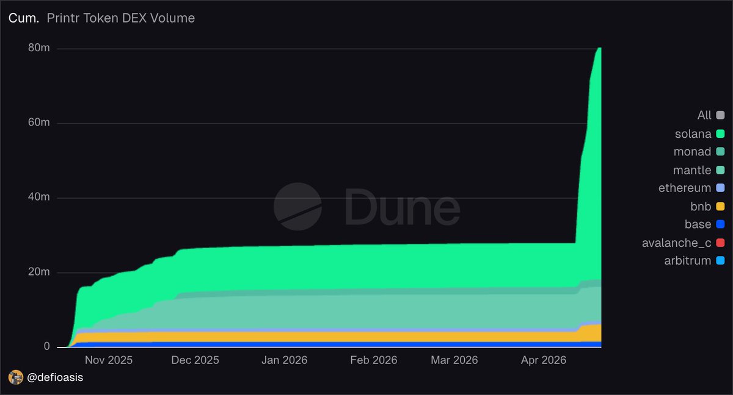
Task: Click the 80m y-axis label
Action: [40, 48]
